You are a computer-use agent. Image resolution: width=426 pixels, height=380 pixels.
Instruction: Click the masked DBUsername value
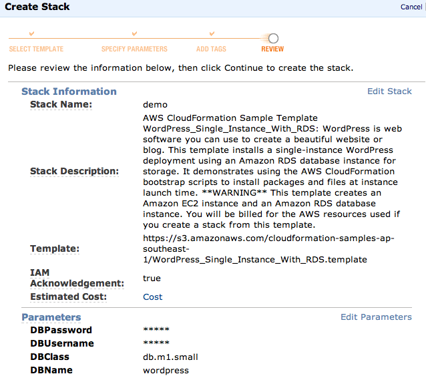[x=156, y=343]
